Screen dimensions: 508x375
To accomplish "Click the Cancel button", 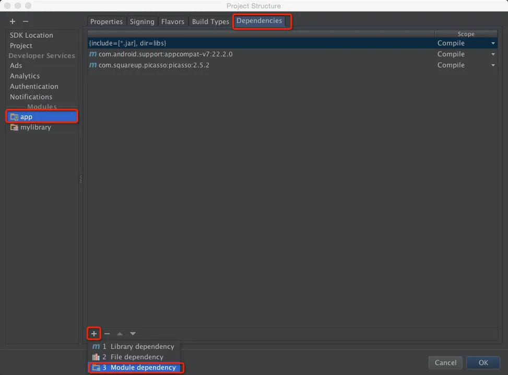I will (x=445, y=362).
